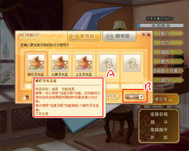This screenshot has height=151, width=189.
Task: Choose 外出 from the command menu
Action: click(x=159, y=137)
